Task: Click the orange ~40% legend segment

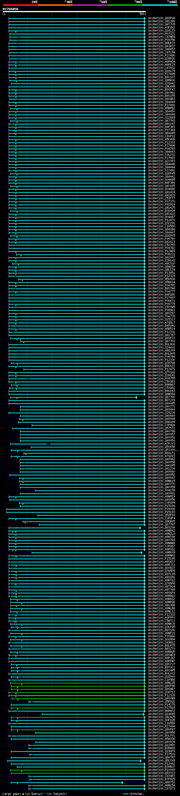Action: tap(55, 5)
